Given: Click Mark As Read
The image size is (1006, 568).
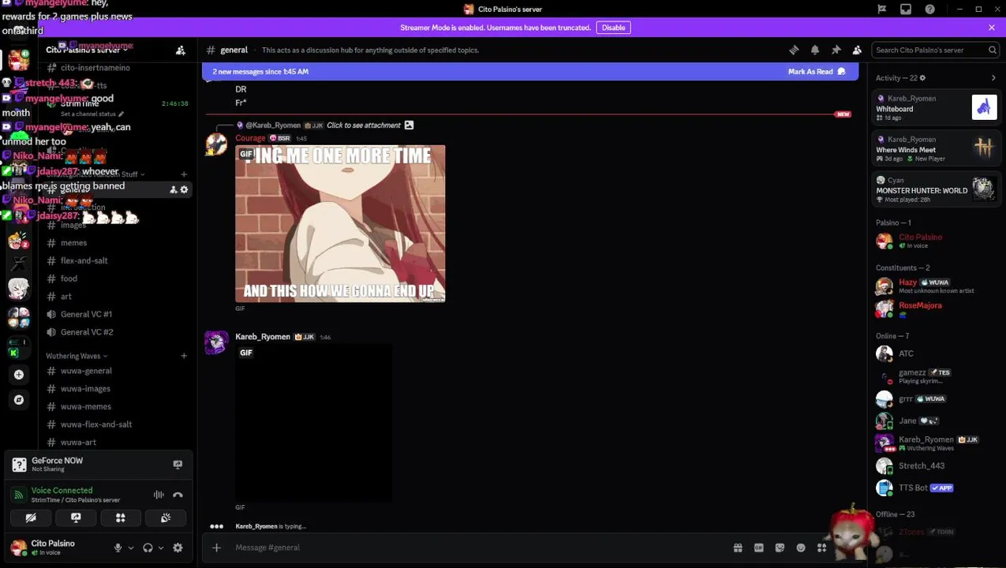Looking at the screenshot, I should point(817,72).
